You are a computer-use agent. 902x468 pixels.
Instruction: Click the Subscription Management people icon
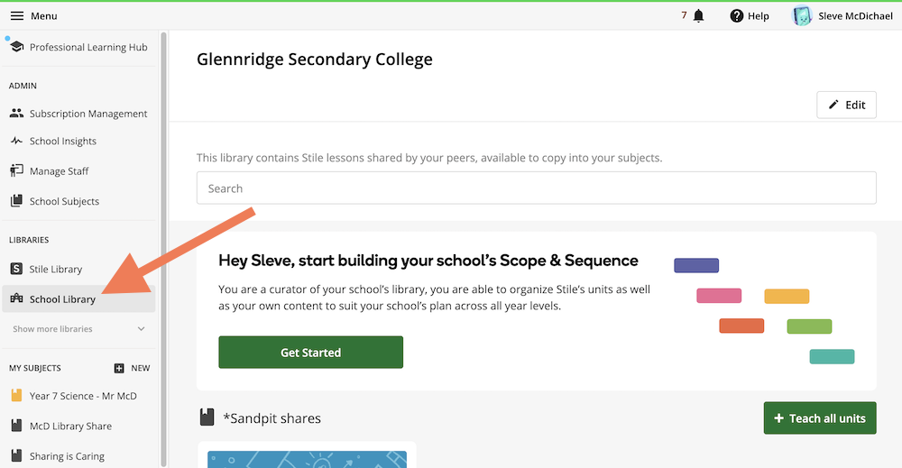coord(16,114)
